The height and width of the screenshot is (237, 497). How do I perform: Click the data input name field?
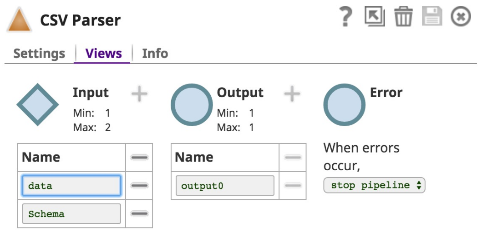71,186
